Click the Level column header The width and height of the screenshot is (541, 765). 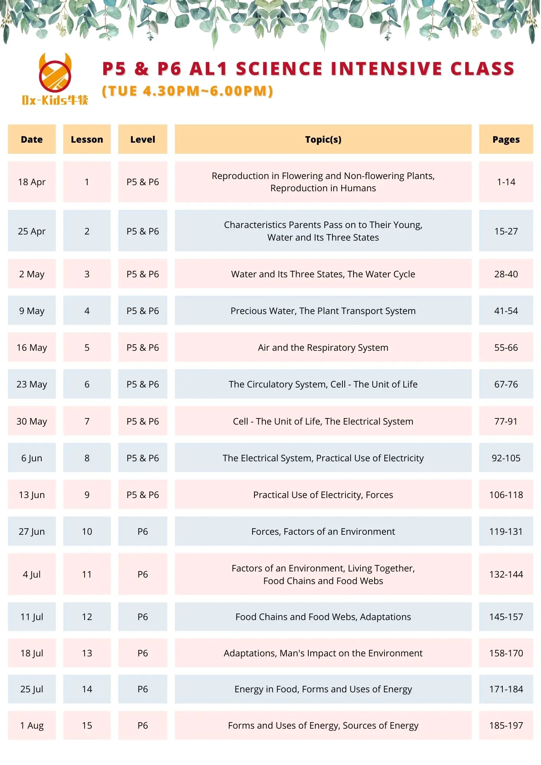tap(143, 139)
